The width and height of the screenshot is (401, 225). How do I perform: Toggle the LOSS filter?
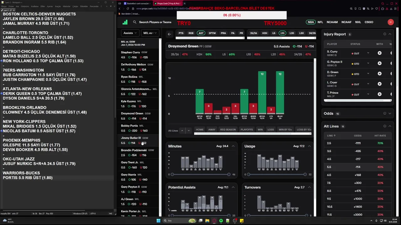(271, 130)
